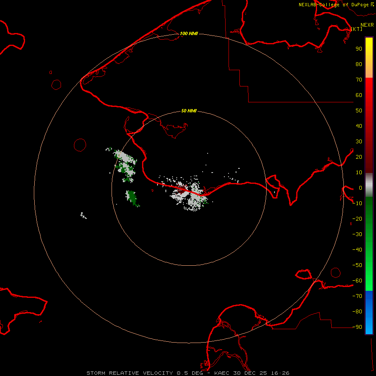The width and height of the screenshot is (376, 376).
Task: Click the solid green echo patch southwest of center
Action: (132, 198)
